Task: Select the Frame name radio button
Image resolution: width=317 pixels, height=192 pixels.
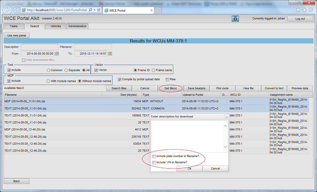Action: tap(154, 70)
